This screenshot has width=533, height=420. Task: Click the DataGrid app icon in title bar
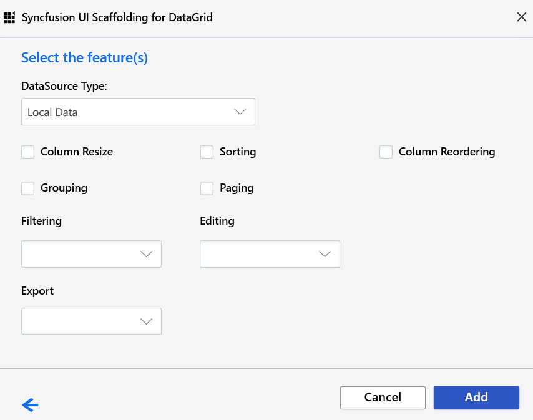tap(9, 17)
